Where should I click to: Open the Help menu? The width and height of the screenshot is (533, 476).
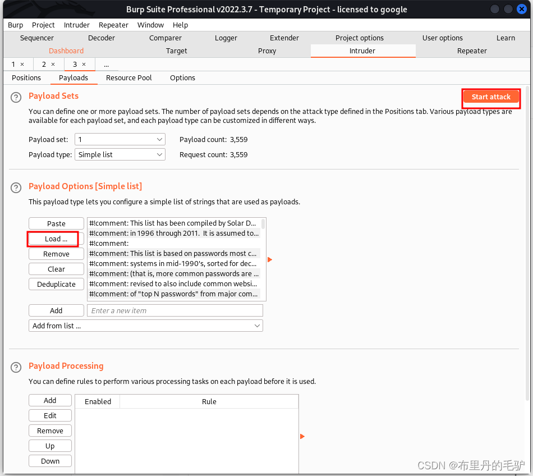(x=180, y=25)
